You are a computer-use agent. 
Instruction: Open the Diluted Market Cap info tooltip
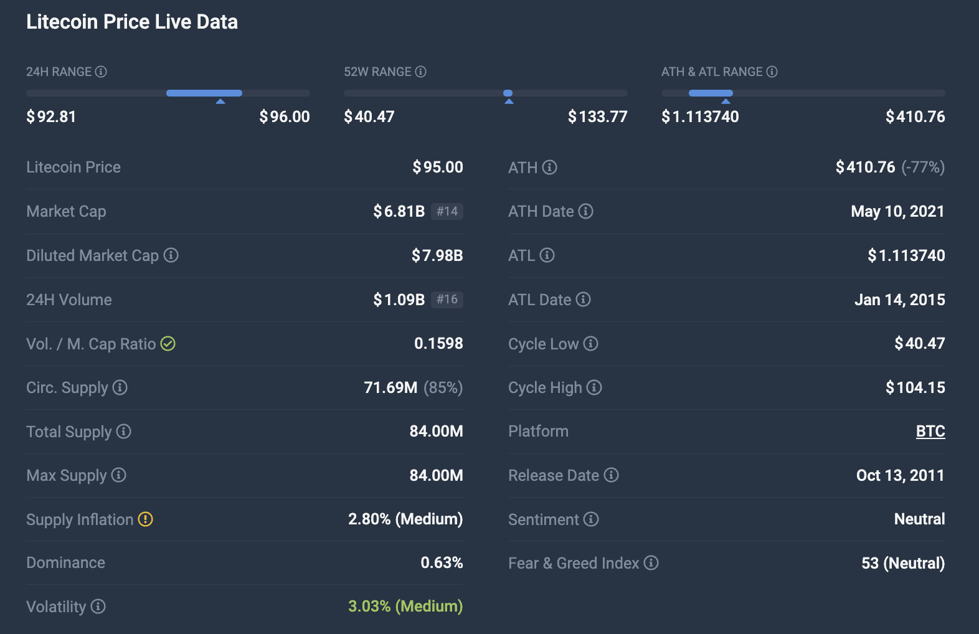[171, 255]
